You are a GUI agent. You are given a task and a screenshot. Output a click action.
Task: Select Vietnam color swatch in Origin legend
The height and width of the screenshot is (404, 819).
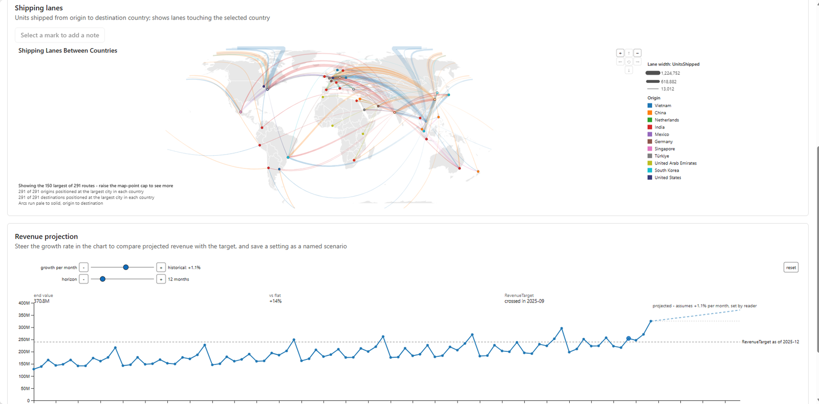point(650,105)
